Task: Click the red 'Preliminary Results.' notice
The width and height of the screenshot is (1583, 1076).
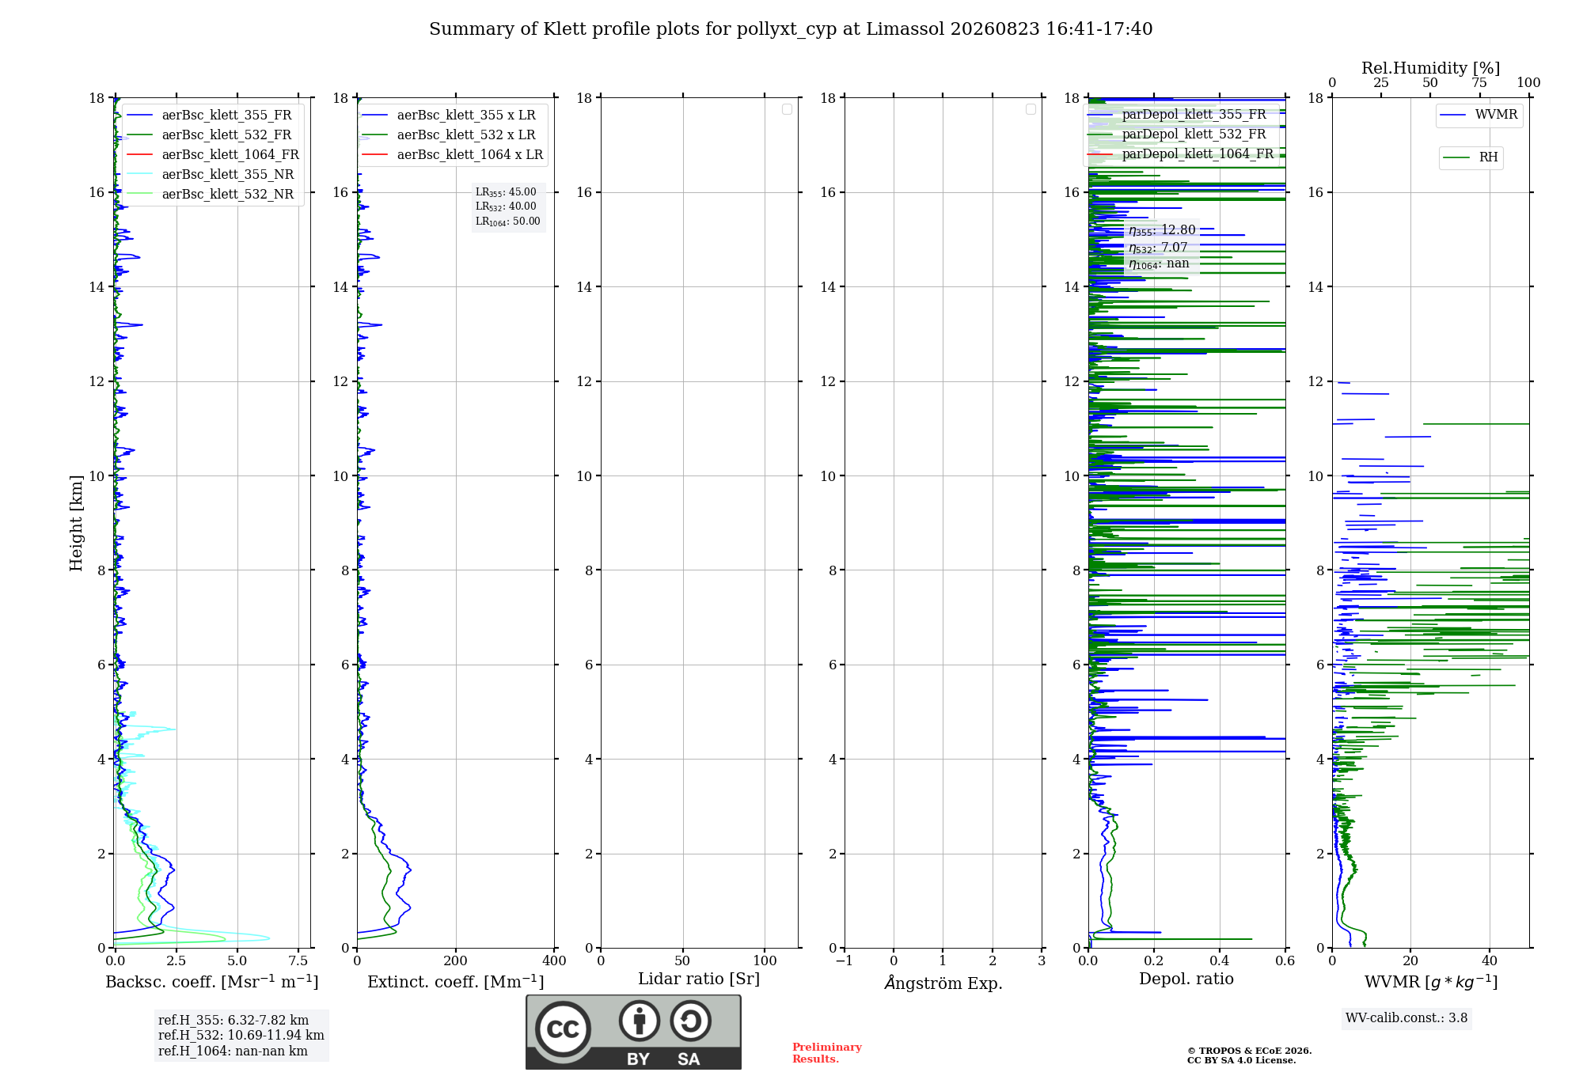Action: 827,1053
